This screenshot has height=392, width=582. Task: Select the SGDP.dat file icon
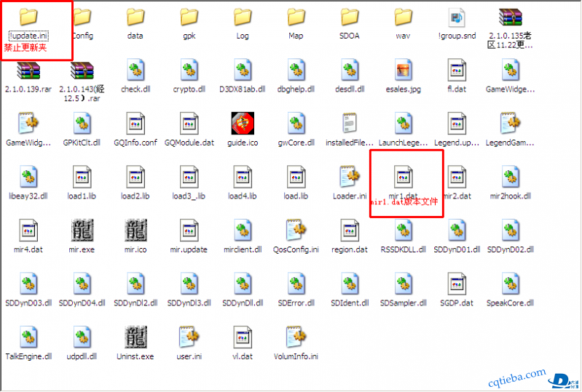click(x=457, y=284)
